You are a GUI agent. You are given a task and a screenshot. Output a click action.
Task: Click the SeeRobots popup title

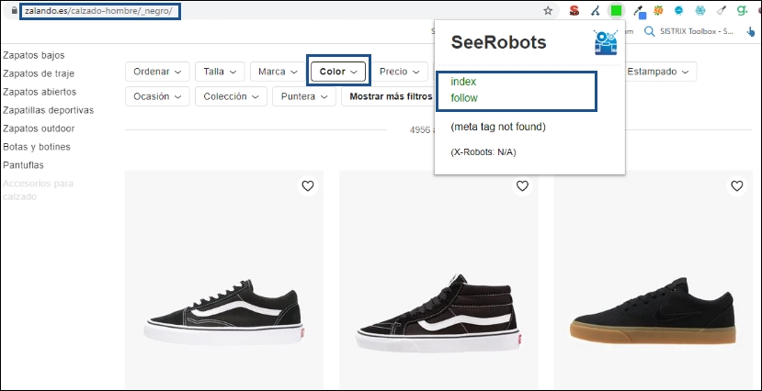[x=498, y=43]
